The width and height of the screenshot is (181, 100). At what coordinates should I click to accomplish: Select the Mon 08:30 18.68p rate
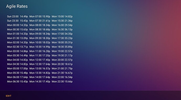click(40, 30)
